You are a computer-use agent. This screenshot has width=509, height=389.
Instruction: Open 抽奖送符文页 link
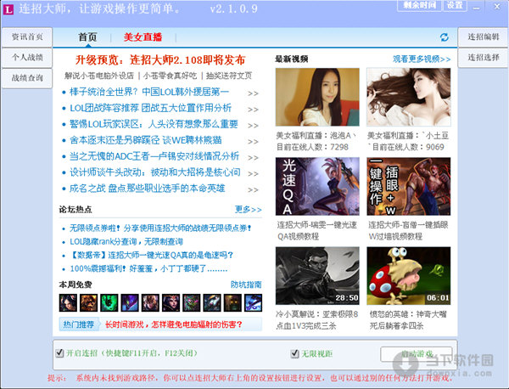[x=229, y=76]
